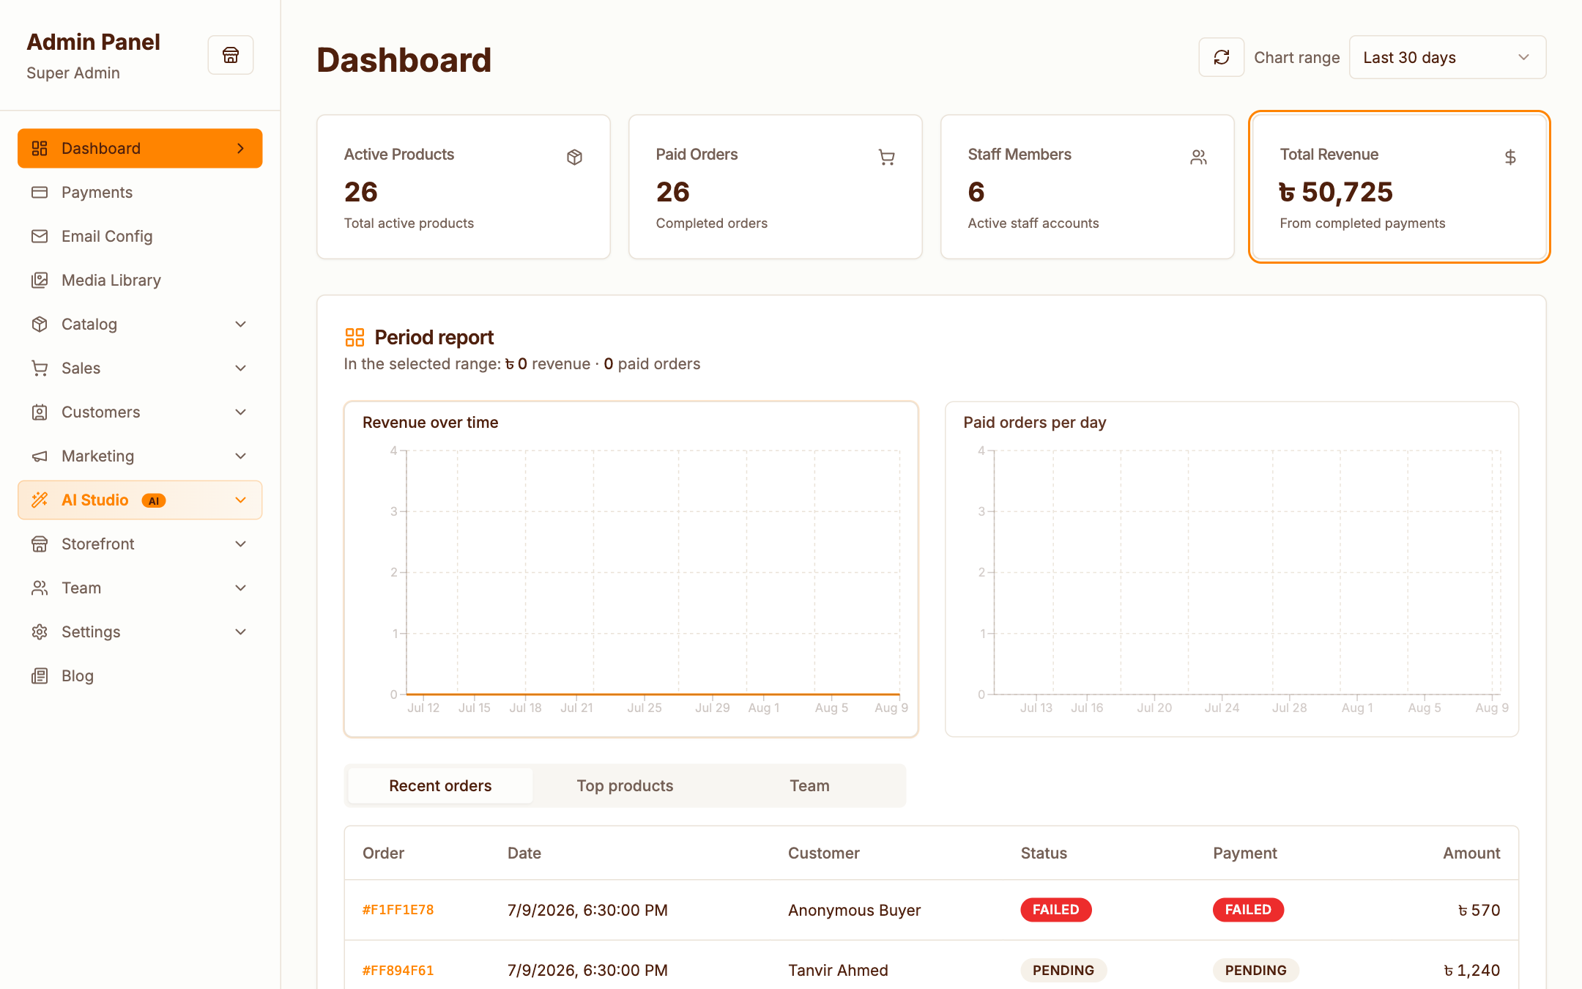Open Email Config in the sidebar
This screenshot has width=1582, height=989.
[x=140, y=236]
